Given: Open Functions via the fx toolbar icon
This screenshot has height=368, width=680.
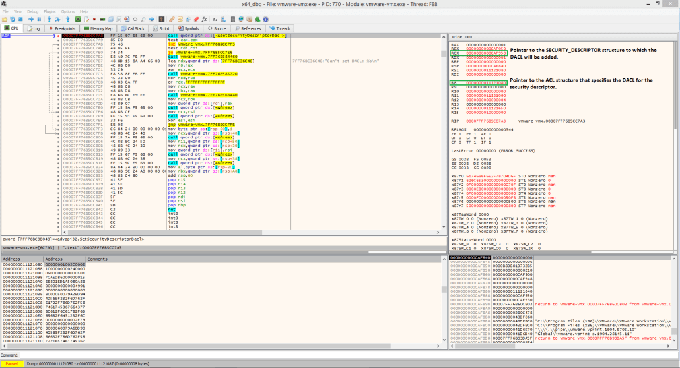Looking at the screenshot, I should [204, 19].
